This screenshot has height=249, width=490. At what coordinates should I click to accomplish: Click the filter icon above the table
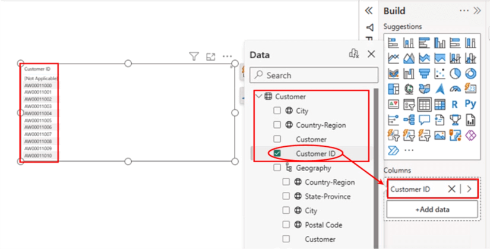[194, 56]
